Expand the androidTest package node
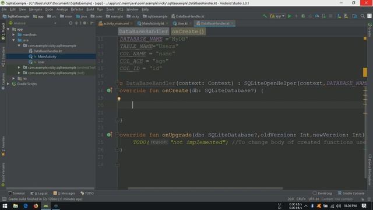373x210 pixels. pyautogui.click(x=19, y=68)
